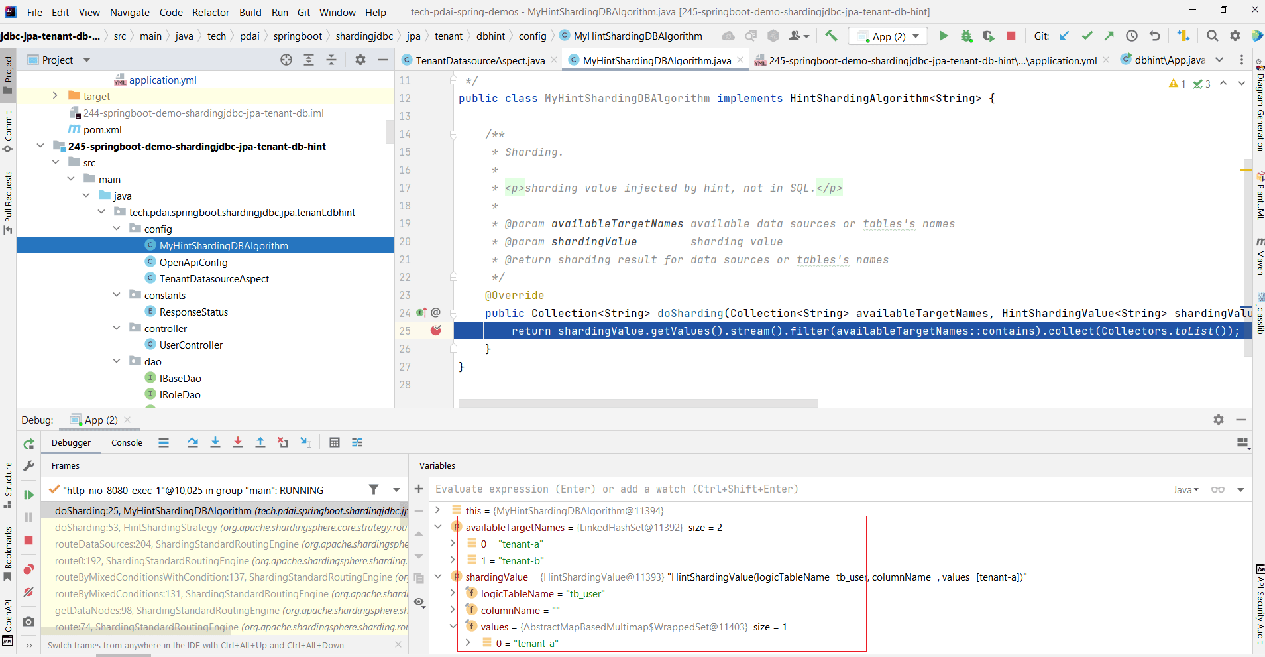Toggle breakpoint on line 25
This screenshot has height=657, width=1265.
436,330
